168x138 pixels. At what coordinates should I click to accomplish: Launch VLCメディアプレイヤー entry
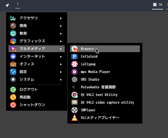point(105,118)
